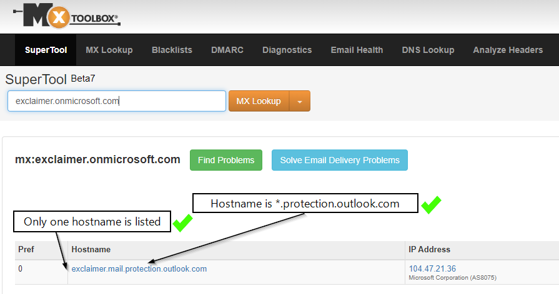This screenshot has height=294, width=559.
Task: Click the domain lookup input field
Action: [x=117, y=101]
